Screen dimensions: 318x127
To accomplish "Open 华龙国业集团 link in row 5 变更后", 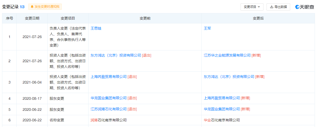I will [222, 109].
